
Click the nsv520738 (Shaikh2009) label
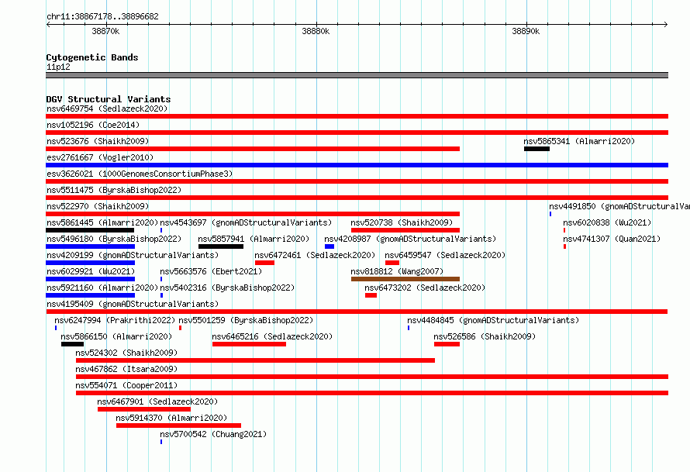[402, 222]
